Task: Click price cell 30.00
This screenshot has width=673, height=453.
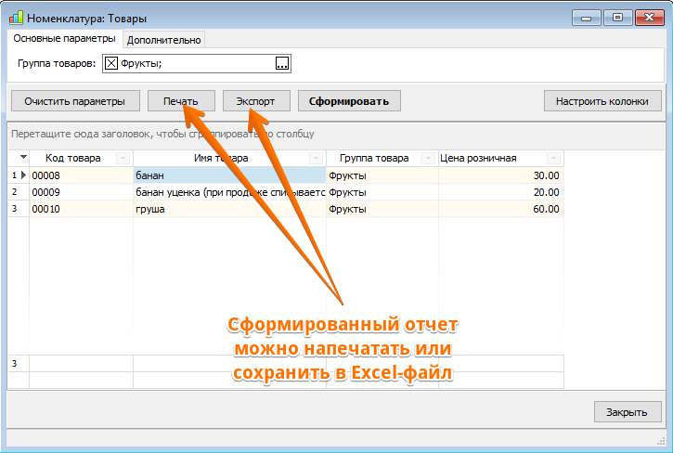Action: (x=501, y=175)
